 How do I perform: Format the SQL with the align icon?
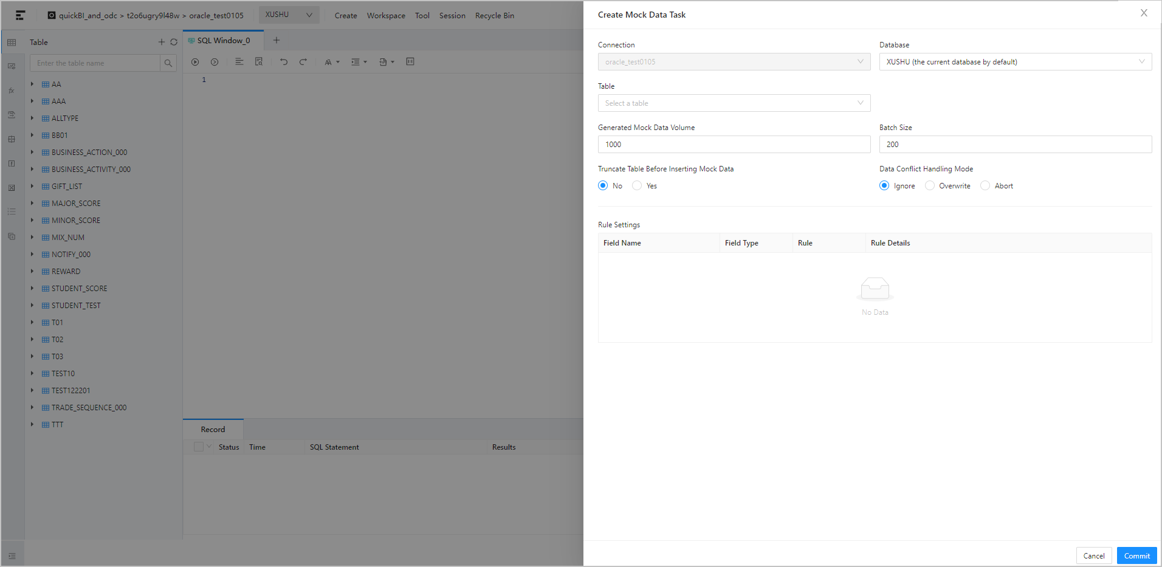pos(239,62)
